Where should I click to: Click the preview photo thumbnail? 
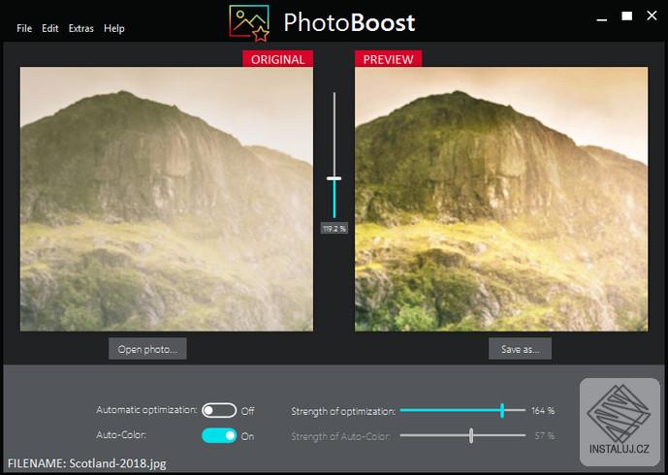coord(501,199)
